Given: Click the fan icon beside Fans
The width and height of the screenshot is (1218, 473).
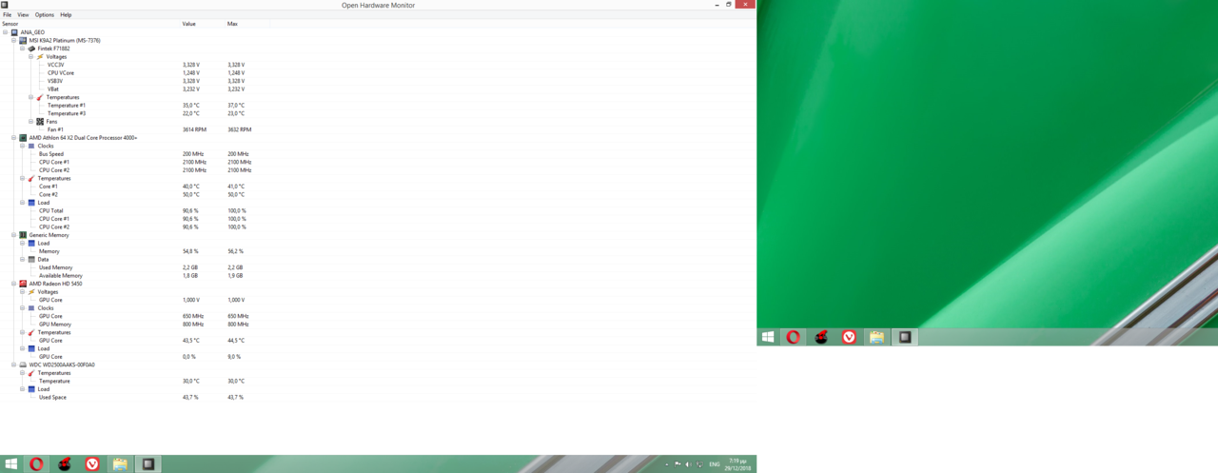Looking at the screenshot, I should 40,121.
